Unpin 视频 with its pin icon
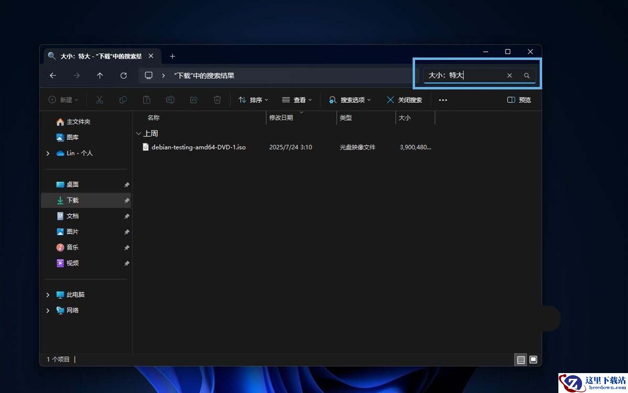 (127, 264)
